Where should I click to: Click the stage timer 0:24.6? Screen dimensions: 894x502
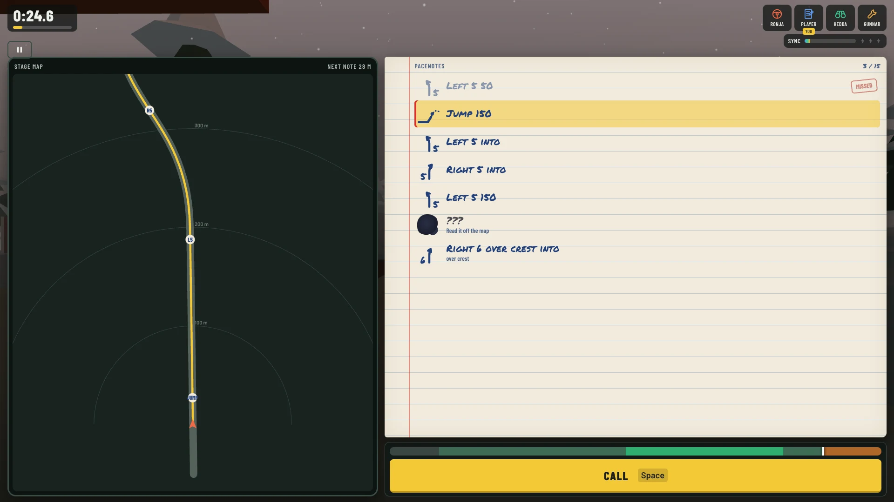click(x=34, y=16)
